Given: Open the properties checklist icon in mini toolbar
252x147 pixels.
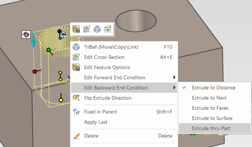Looking at the screenshot, I should point(108,29).
